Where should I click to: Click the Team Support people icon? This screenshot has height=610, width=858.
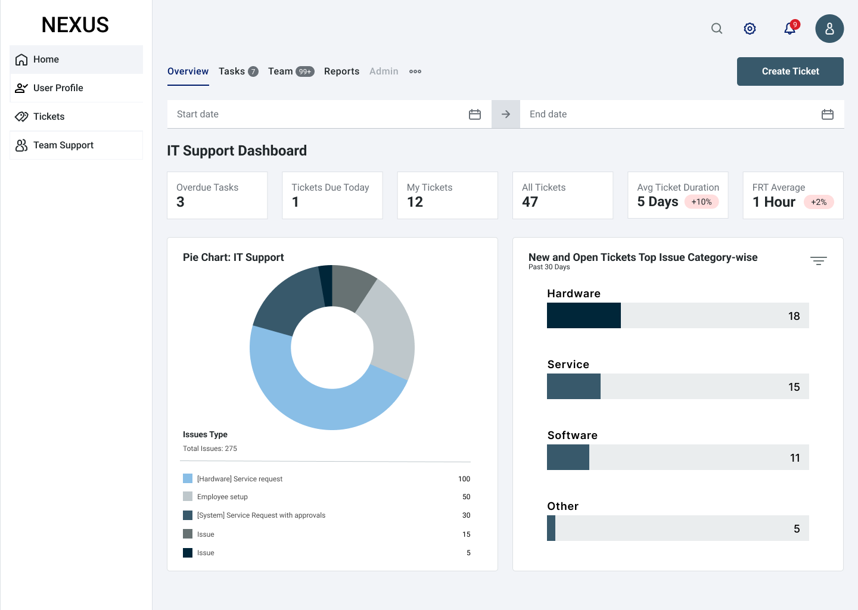21,145
